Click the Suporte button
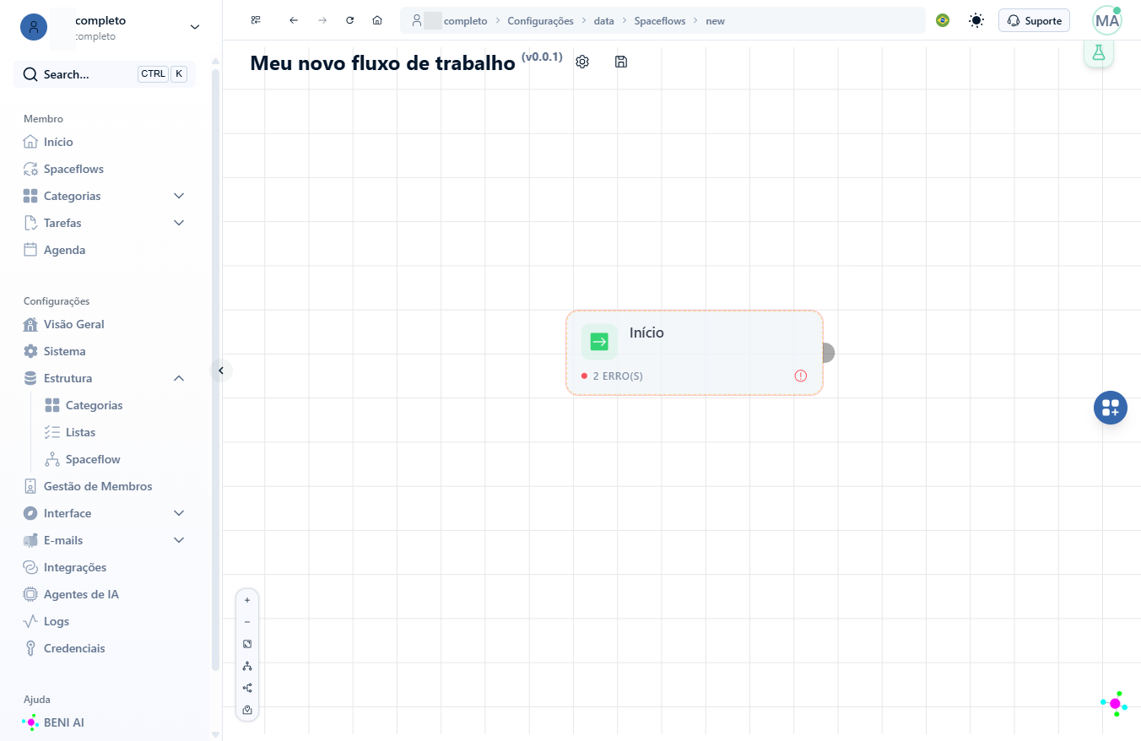Viewport: 1141px width, 741px height. (1034, 20)
